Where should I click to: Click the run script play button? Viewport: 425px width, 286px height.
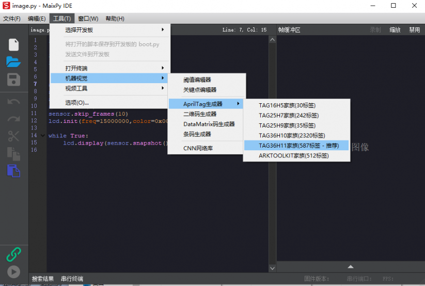pyautogui.click(x=13, y=272)
